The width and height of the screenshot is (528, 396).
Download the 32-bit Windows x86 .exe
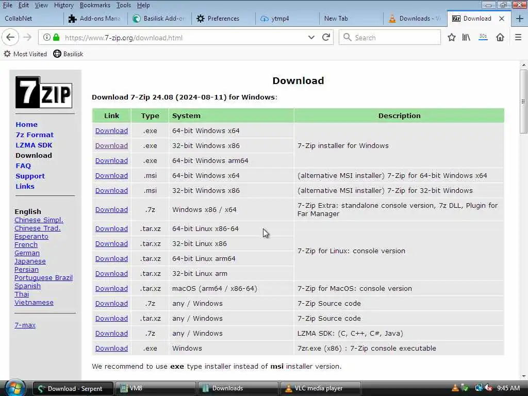tap(111, 145)
